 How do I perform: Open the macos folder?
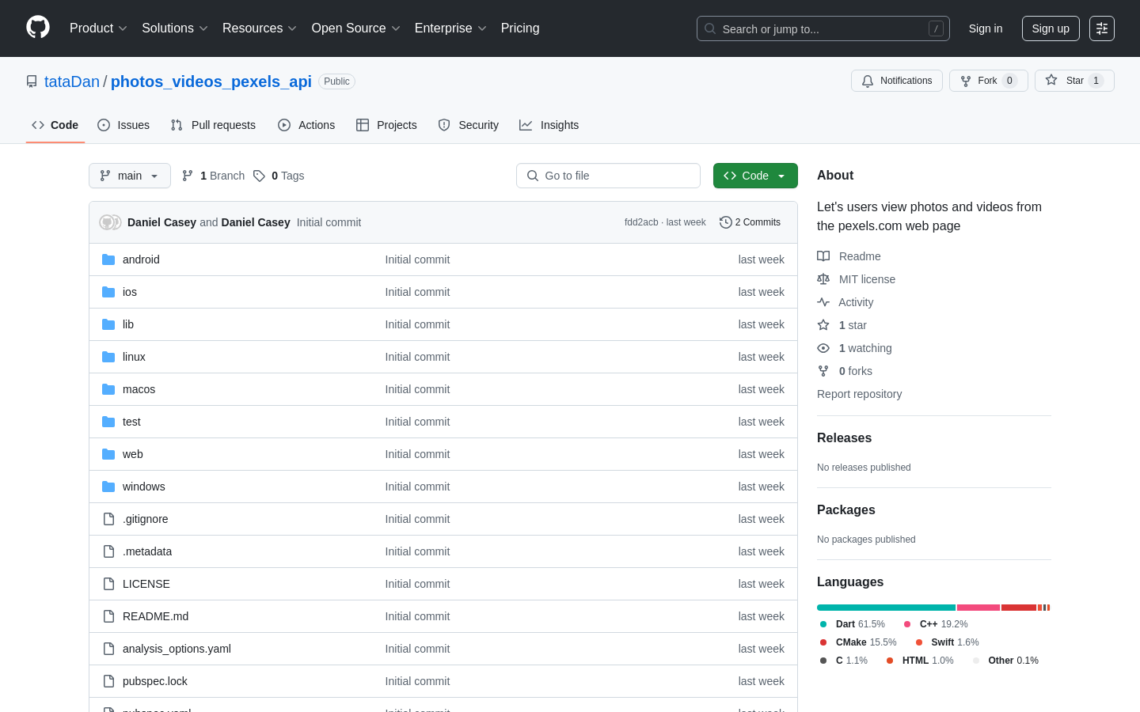139,389
